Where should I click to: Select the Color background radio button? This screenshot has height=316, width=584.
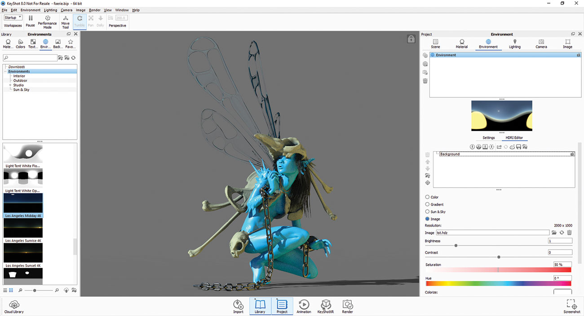pos(427,197)
